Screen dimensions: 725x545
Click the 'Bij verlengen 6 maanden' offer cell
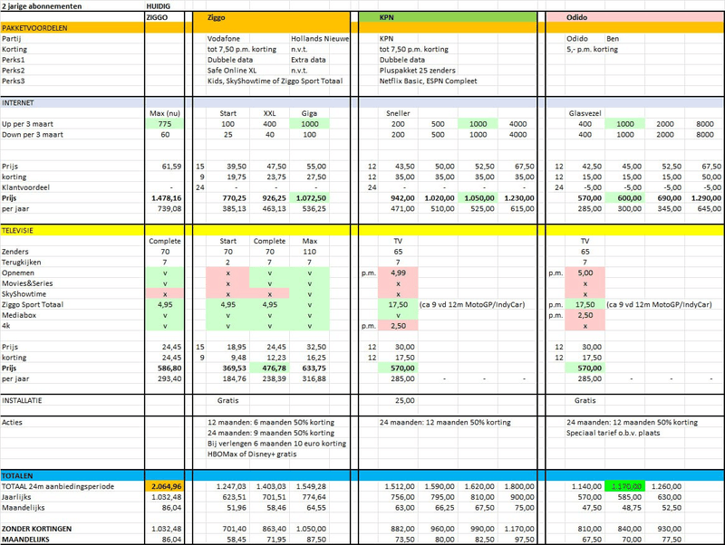click(x=276, y=444)
